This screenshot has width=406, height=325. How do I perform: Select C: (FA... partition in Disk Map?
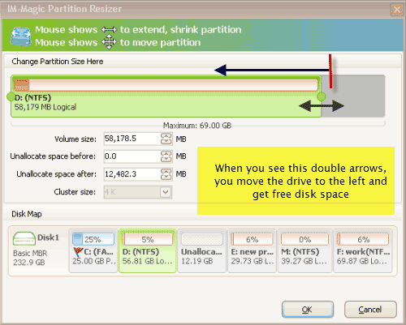point(93,251)
